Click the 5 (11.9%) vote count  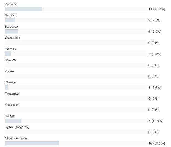click(x=156, y=121)
